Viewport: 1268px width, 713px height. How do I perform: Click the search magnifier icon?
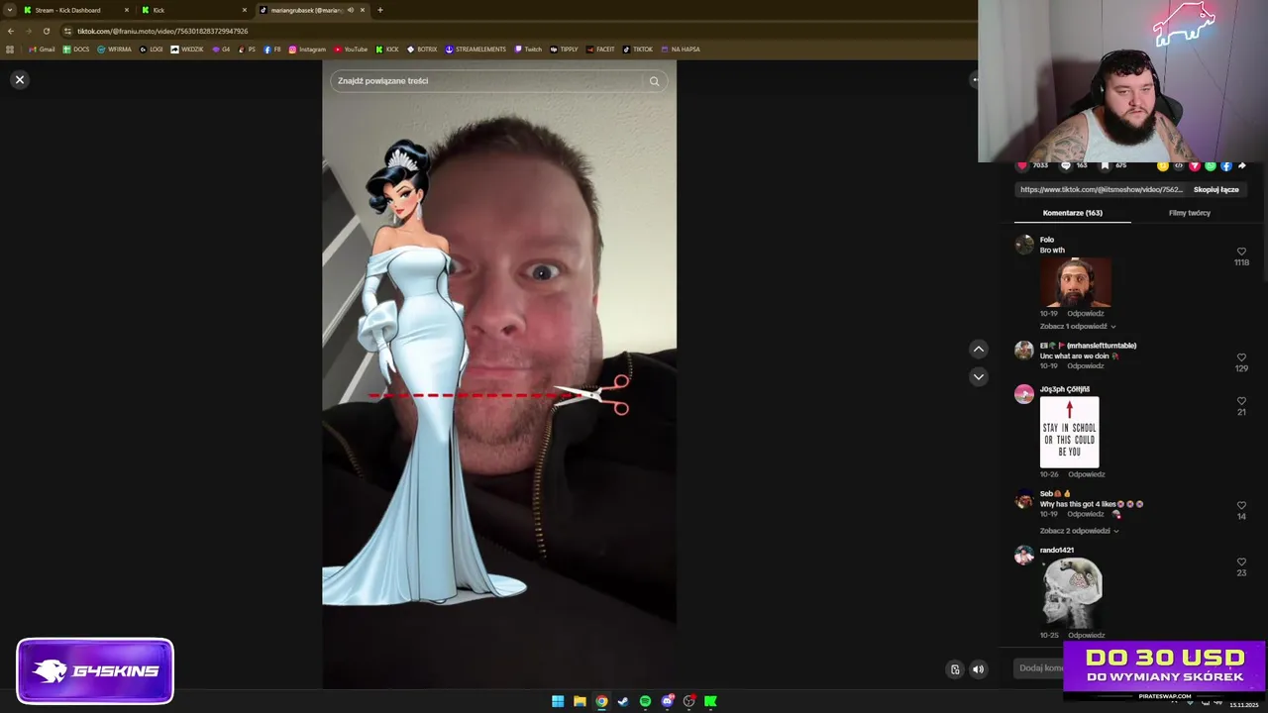pos(654,81)
